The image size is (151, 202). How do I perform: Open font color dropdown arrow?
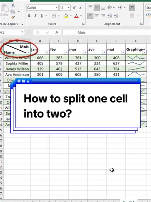coord(81,16)
